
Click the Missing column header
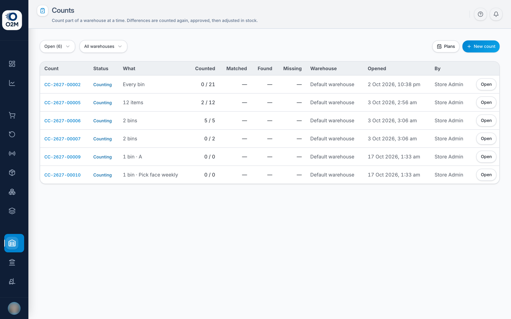point(292,69)
